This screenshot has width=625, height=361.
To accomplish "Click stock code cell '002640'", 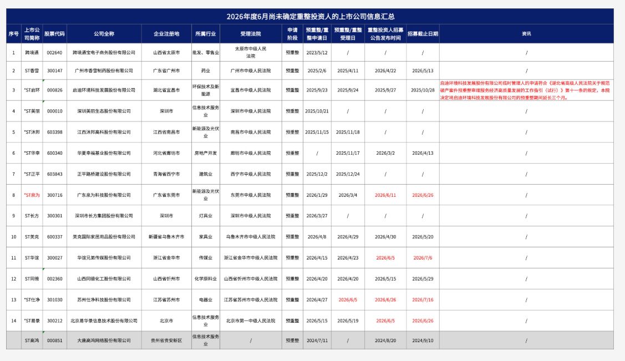I will pos(54,53).
